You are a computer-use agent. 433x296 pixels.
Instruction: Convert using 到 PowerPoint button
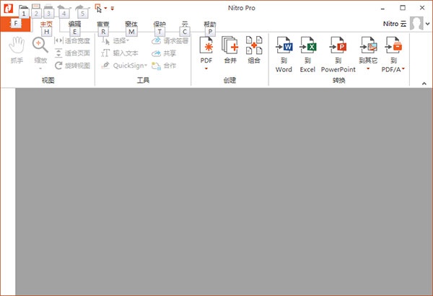338,55
